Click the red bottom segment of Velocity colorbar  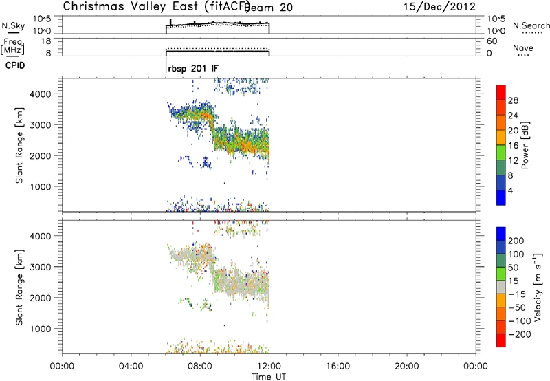pyautogui.click(x=501, y=340)
